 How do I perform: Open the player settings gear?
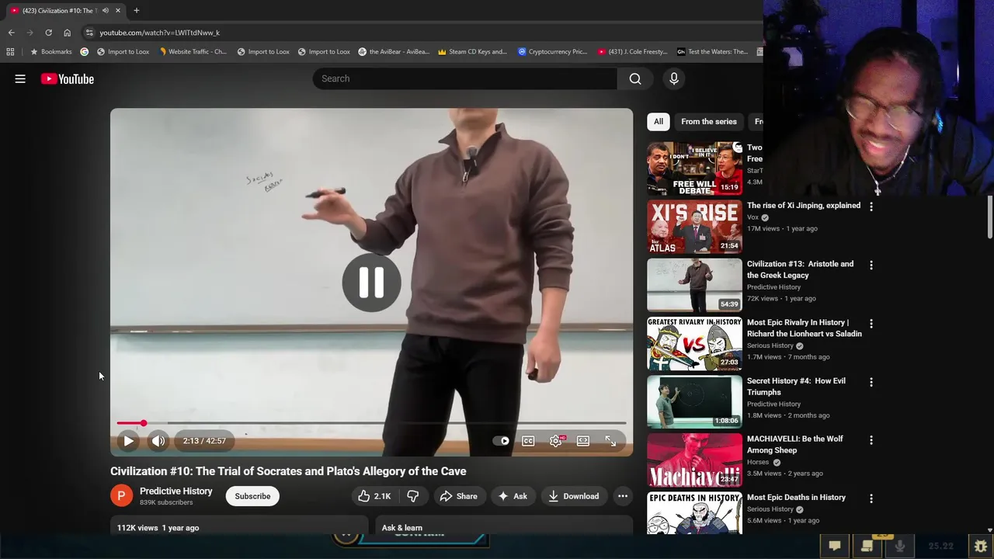click(x=556, y=441)
